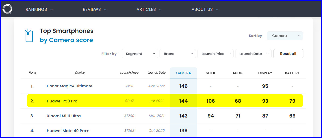Click Huawei P50 Pro audio score 68
This screenshot has width=322, height=138.
coord(238,101)
